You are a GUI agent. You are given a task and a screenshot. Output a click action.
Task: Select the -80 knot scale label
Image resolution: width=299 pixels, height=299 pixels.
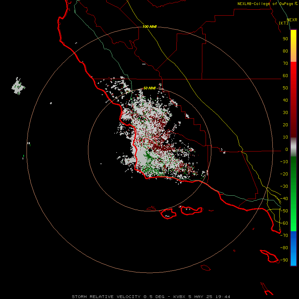284,248
